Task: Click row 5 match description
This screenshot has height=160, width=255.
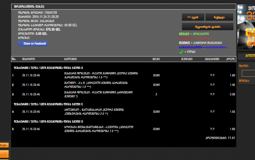Action: point(99,129)
